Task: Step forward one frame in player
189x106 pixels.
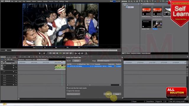Action: coord(64,53)
